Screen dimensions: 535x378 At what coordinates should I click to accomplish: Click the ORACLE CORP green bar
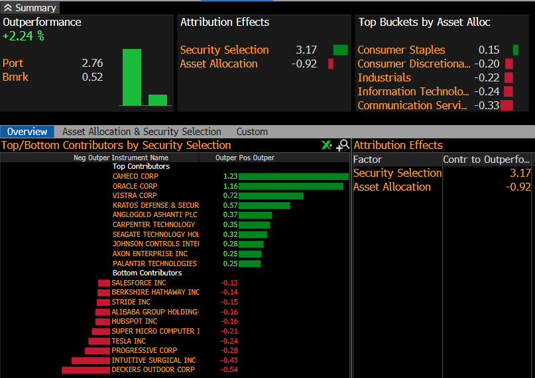coord(290,187)
